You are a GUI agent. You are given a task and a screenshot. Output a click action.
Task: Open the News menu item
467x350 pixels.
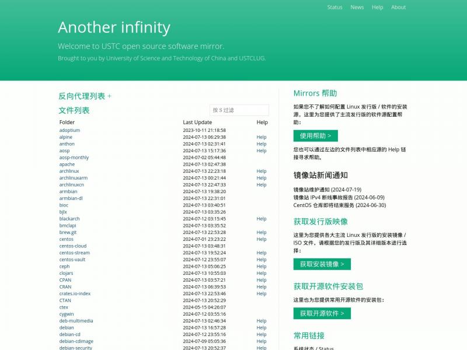point(357,8)
